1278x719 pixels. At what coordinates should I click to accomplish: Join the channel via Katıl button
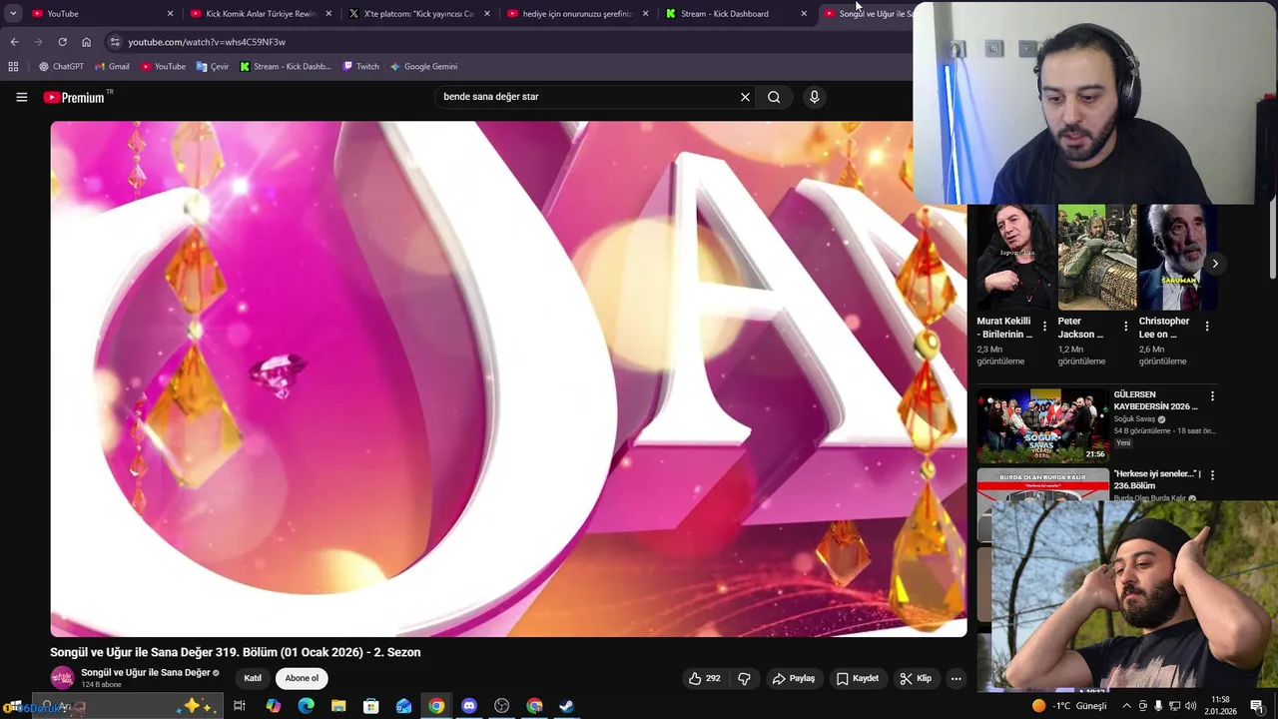(x=253, y=678)
